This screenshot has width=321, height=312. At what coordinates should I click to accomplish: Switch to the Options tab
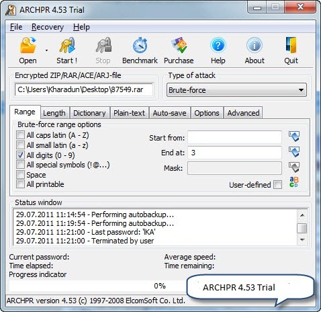[207, 113]
